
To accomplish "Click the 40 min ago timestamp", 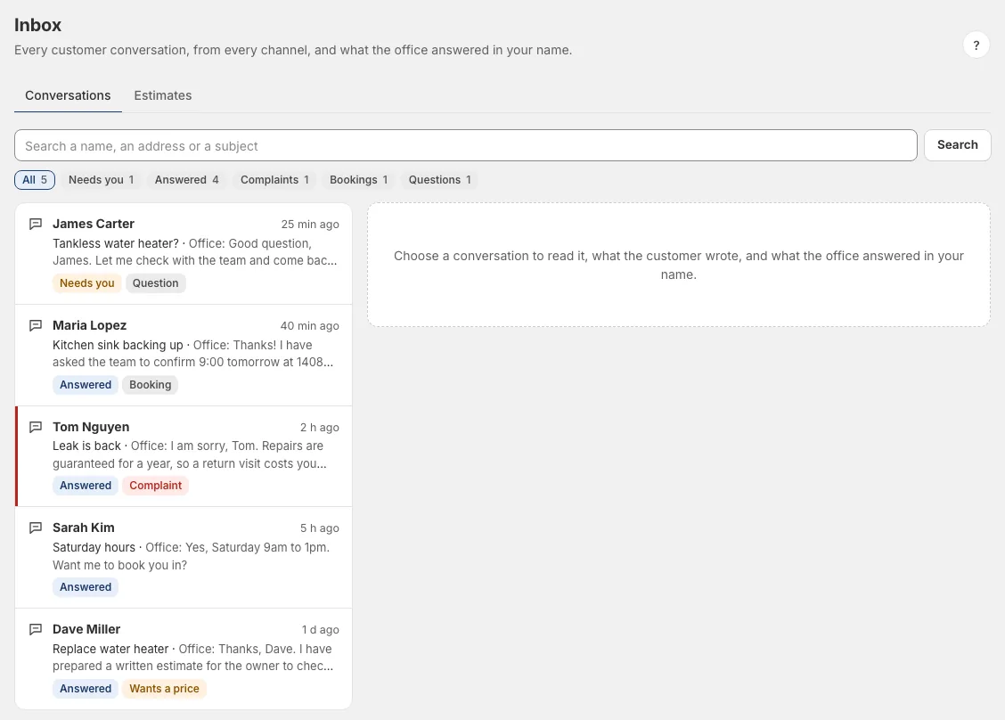I will pos(309,326).
